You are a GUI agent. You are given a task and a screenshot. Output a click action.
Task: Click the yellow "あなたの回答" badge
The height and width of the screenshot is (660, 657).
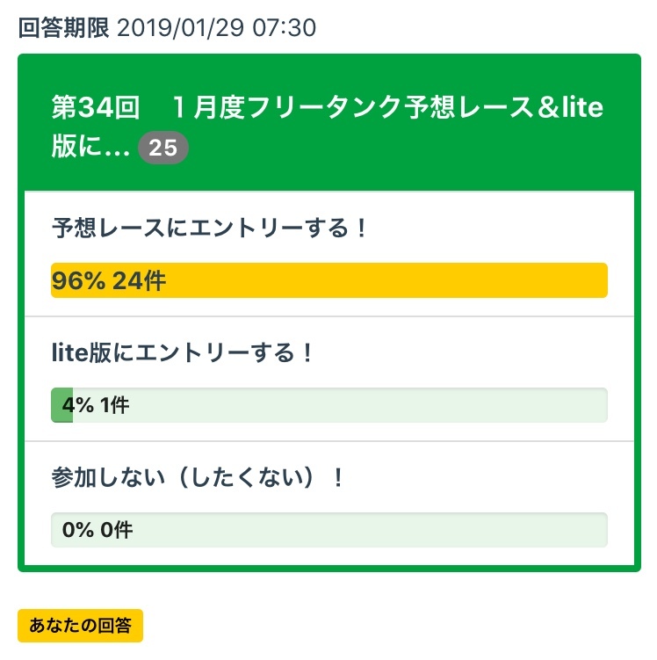(80, 626)
